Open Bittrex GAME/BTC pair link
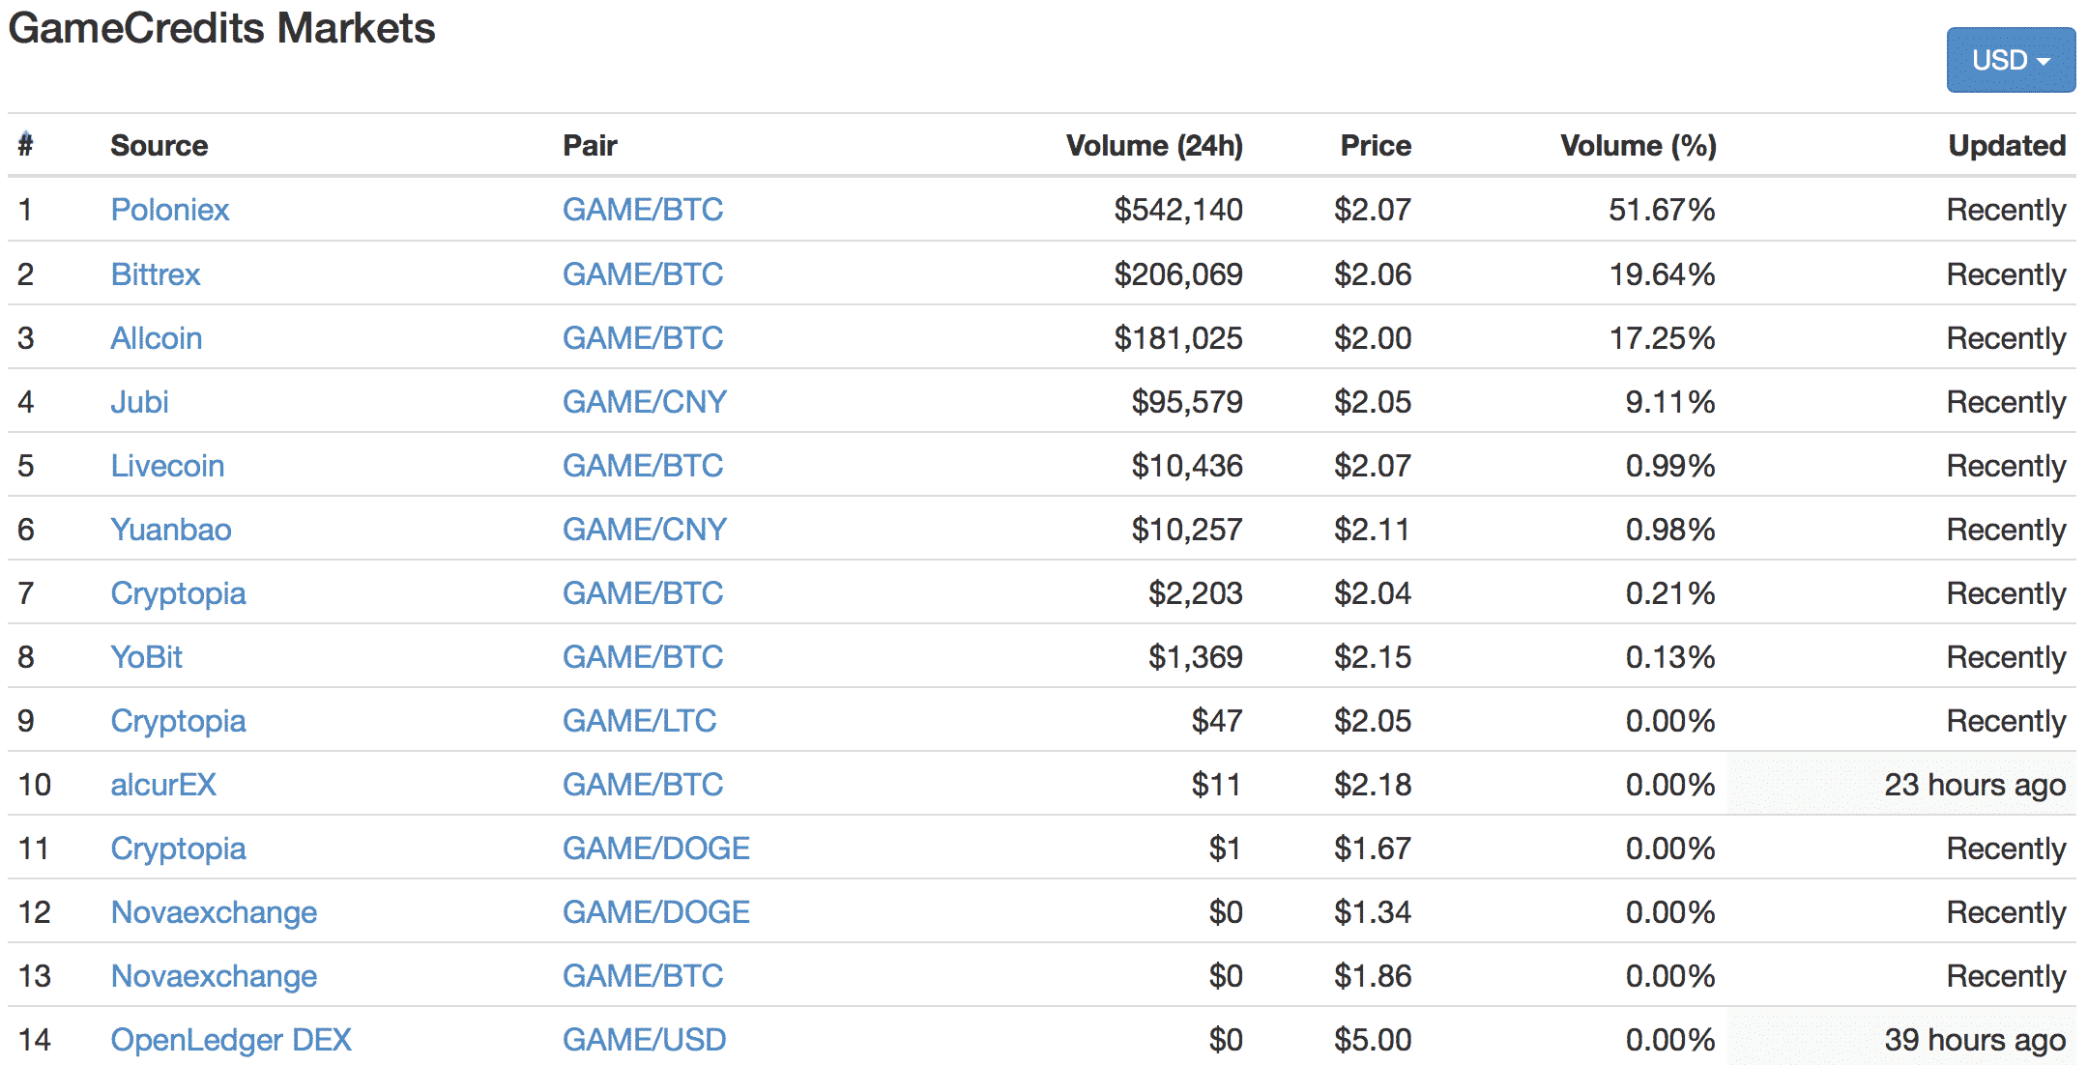This screenshot has height=1065, width=2088. (643, 273)
